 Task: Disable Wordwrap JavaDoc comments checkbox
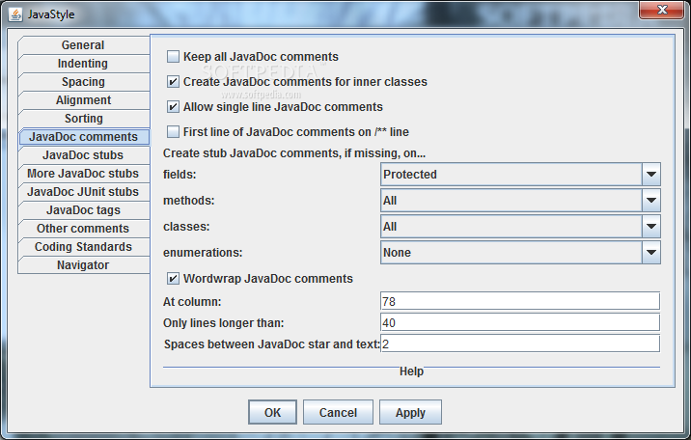click(x=173, y=278)
